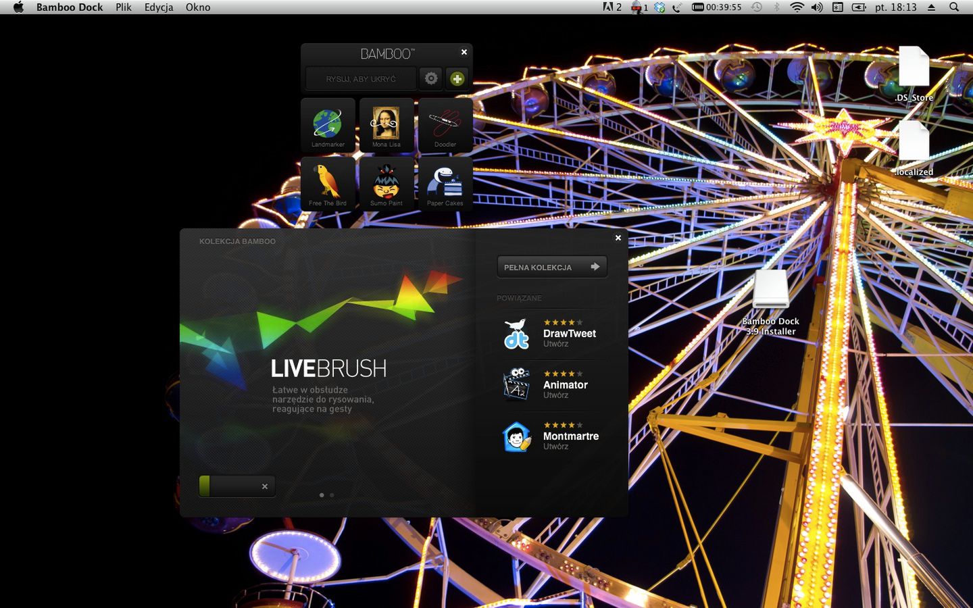Open Bamboo Dock settings gear
The width and height of the screenshot is (973, 608).
[x=431, y=78]
